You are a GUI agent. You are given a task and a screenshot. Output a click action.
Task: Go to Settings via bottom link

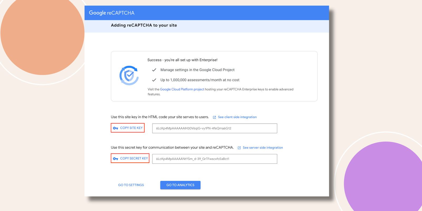coord(131,185)
